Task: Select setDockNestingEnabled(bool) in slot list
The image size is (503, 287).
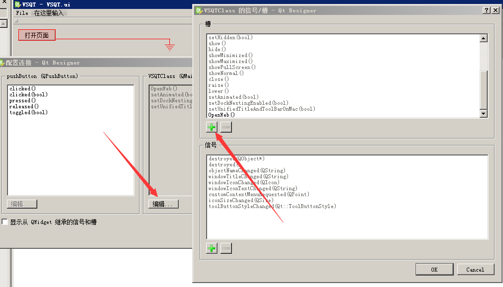Action: [248, 103]
